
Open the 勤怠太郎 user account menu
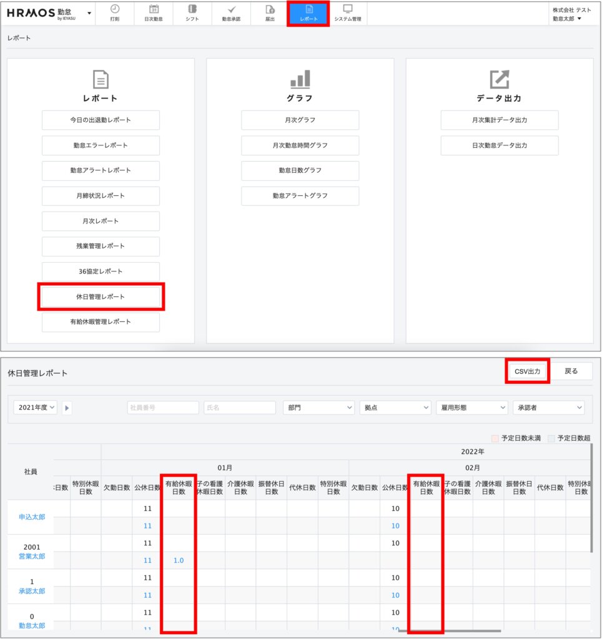(x=568, y=19)
